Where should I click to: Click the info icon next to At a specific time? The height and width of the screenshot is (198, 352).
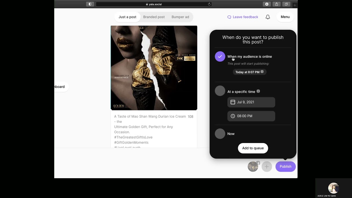(x=258, y=91)
